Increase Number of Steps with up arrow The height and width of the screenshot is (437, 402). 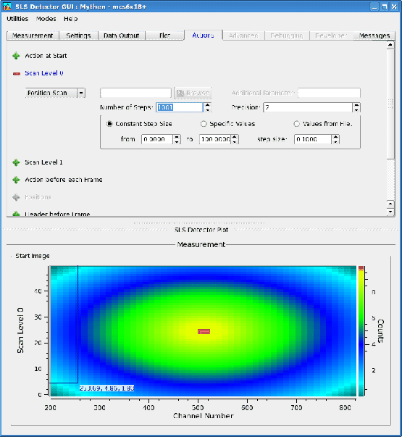pos(208,105)
